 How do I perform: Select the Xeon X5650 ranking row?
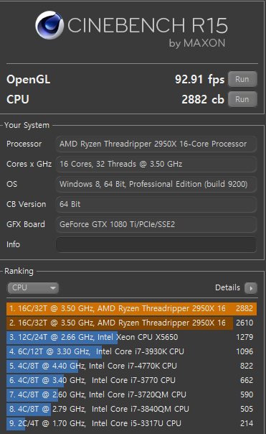tap(131, 338)
